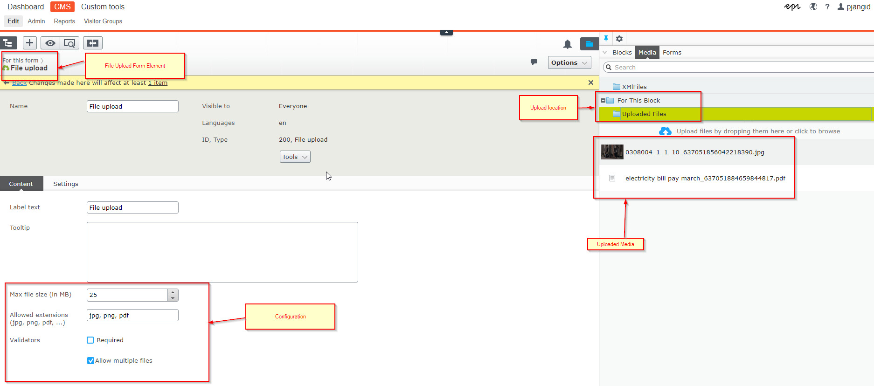This screenshot has height=386, width=874.
Task: Toggle the eye preview mode icon
Action: tap(50, 43)
